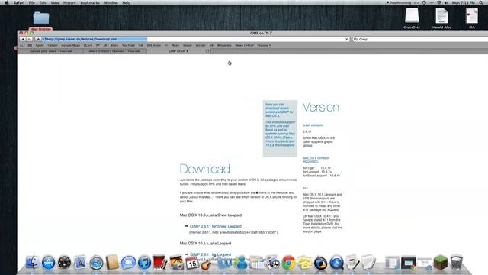Screen dimensions: 488x275
Task: Open Stickies yellow notes dock icon
Action: point(305,263)
